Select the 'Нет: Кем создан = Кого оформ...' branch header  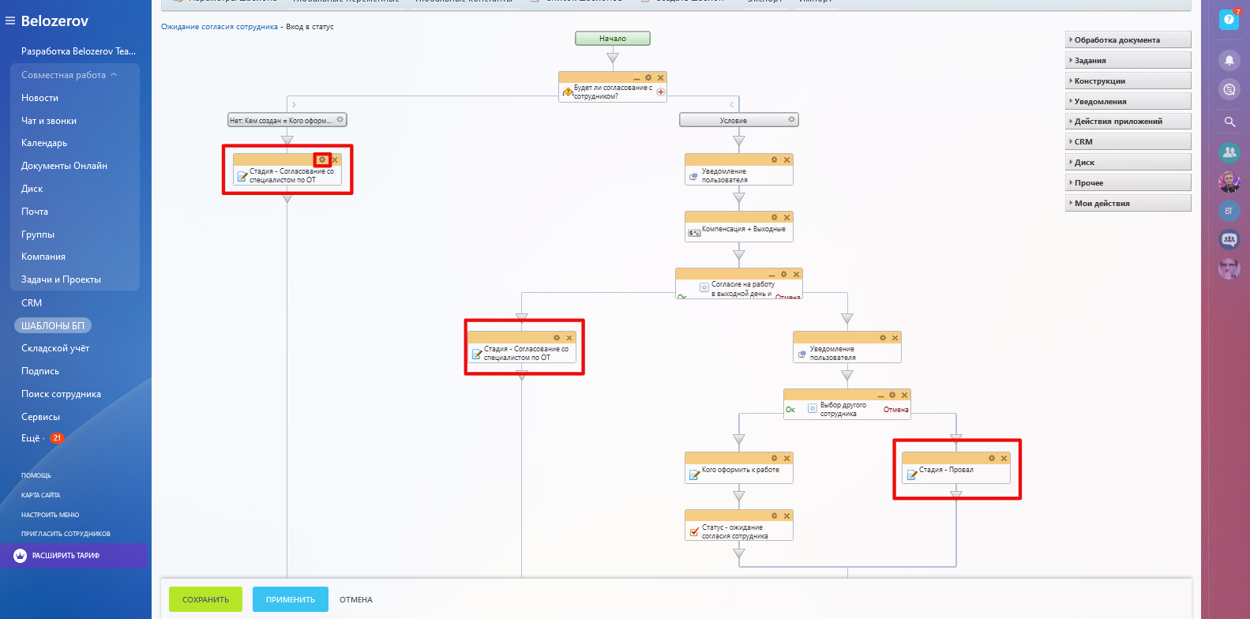[287, 120]
